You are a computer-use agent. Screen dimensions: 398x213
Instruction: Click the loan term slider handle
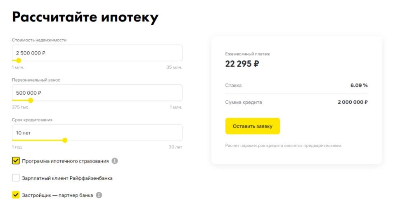point(65,140)
